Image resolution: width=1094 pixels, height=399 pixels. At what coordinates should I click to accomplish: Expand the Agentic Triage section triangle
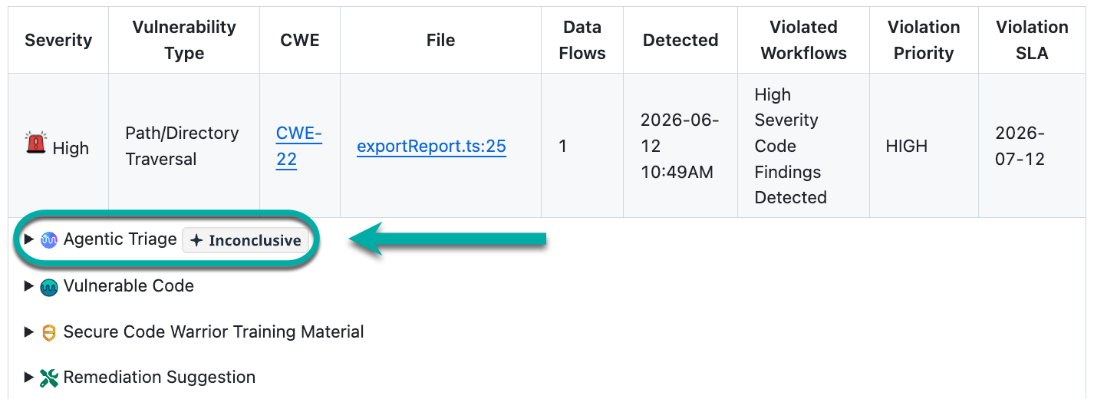point(29,239)
